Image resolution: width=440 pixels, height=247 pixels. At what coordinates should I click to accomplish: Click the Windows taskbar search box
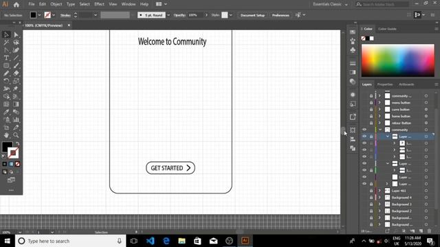click(70, 241)
